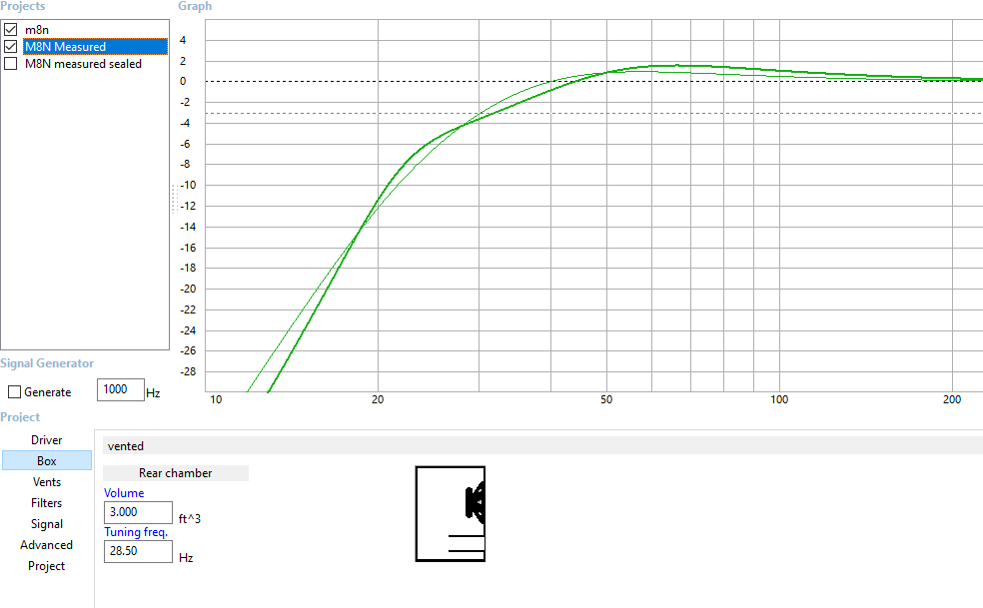The width and height of the screenshot is (983, 608).
Task: Select the M8N measured sealed project name
Action: point(83,64)
